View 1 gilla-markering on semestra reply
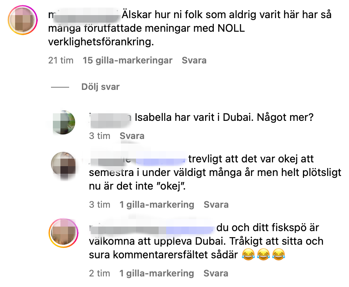This screenshot has width=349, height=287. pos(157,204)
